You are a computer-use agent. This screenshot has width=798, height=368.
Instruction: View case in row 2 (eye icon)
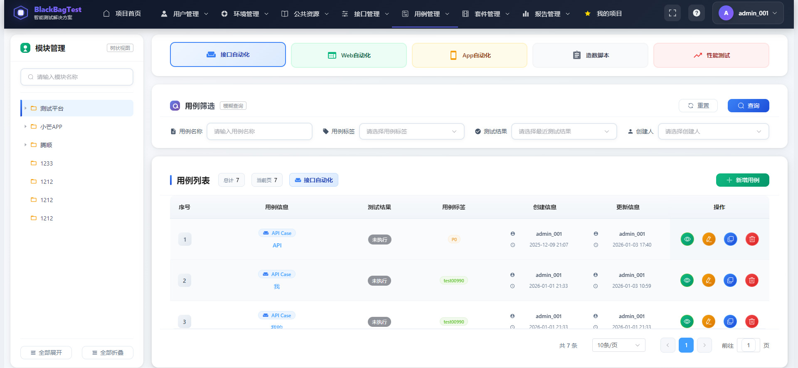pyautogui.click(x=687, y=280)
